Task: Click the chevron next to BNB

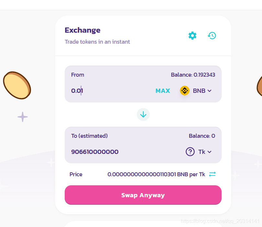Action: [209, 91]
